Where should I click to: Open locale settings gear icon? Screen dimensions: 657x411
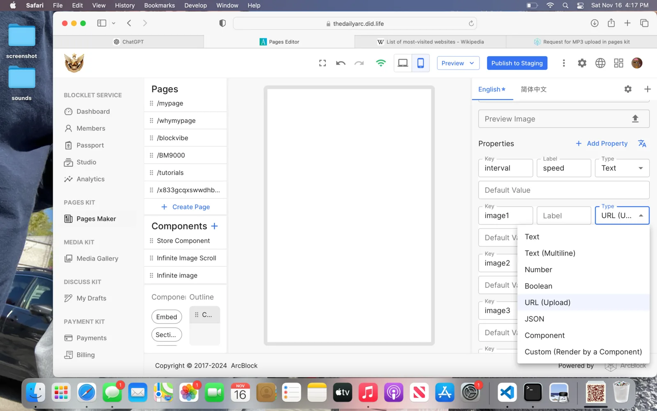pos(628,89)
